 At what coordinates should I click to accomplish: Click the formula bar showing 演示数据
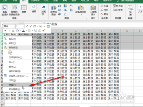(94, 24)
